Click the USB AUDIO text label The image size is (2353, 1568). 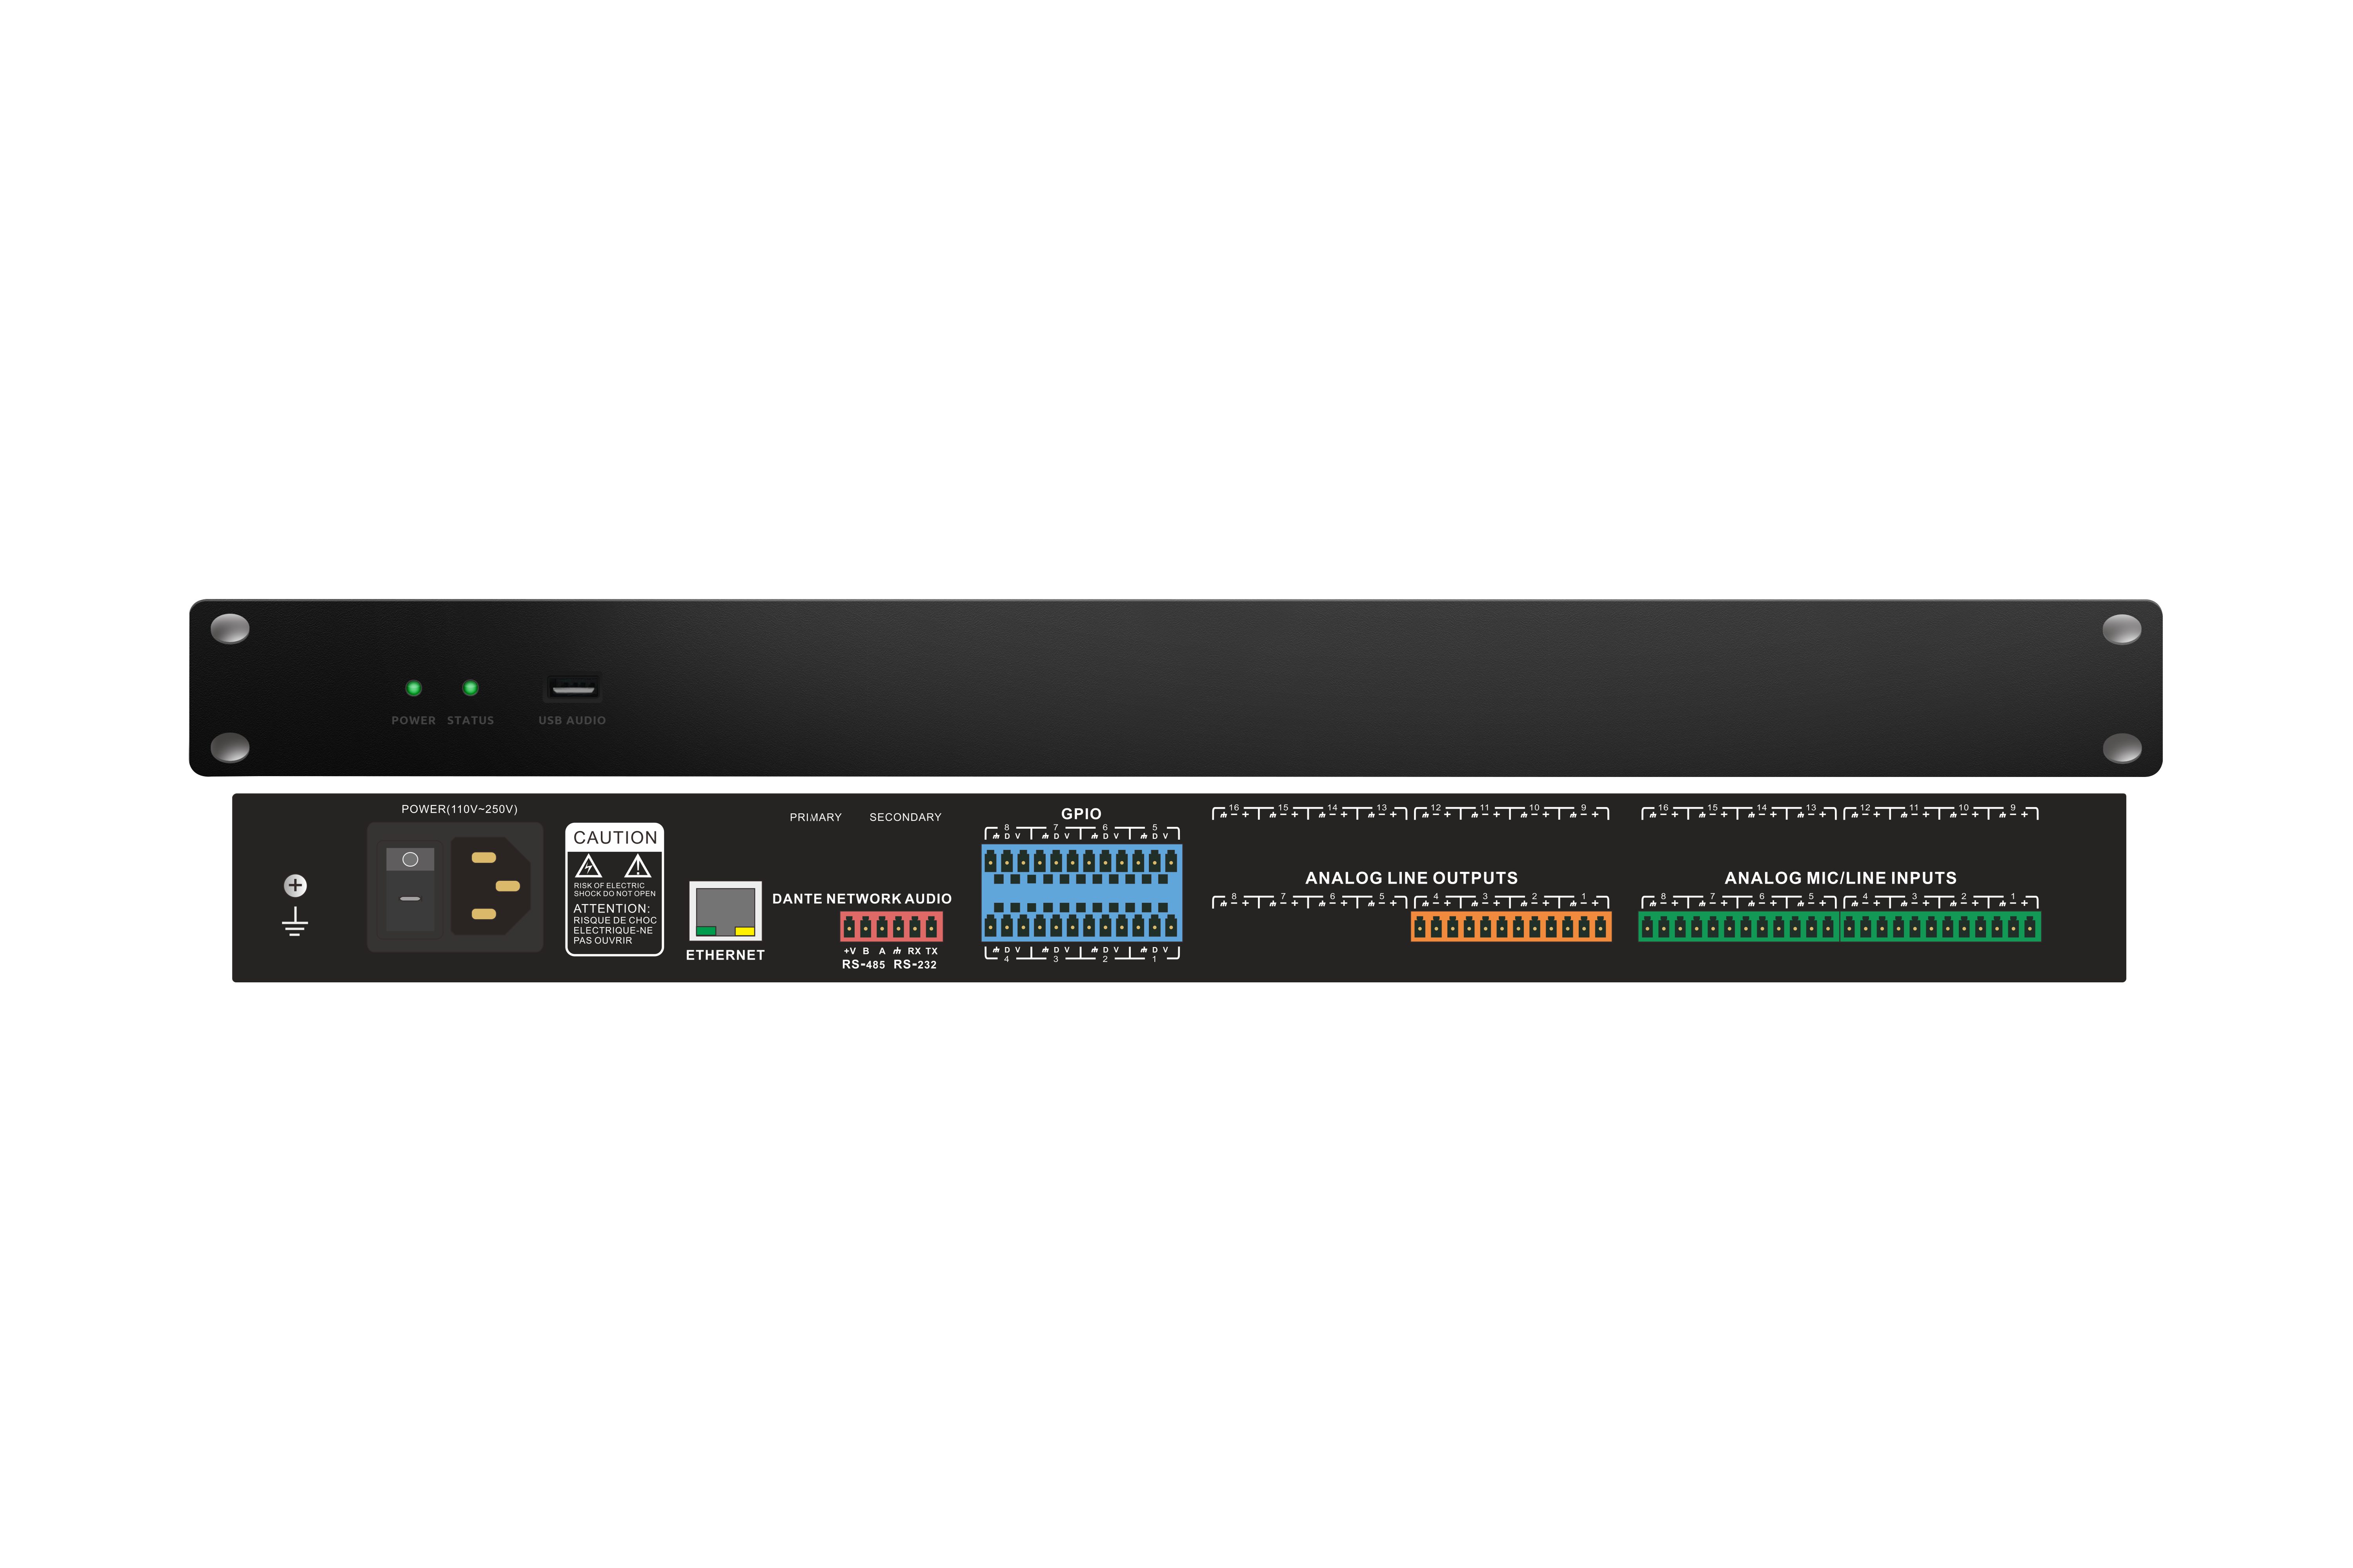point(572,720)
